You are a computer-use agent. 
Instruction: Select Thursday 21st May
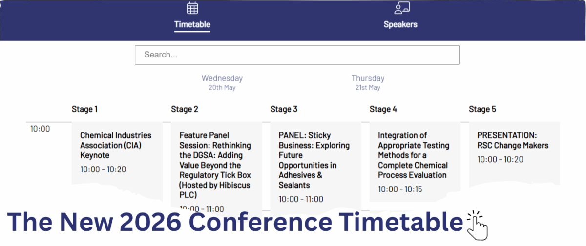pyautogui.click(x=368, y=82)
